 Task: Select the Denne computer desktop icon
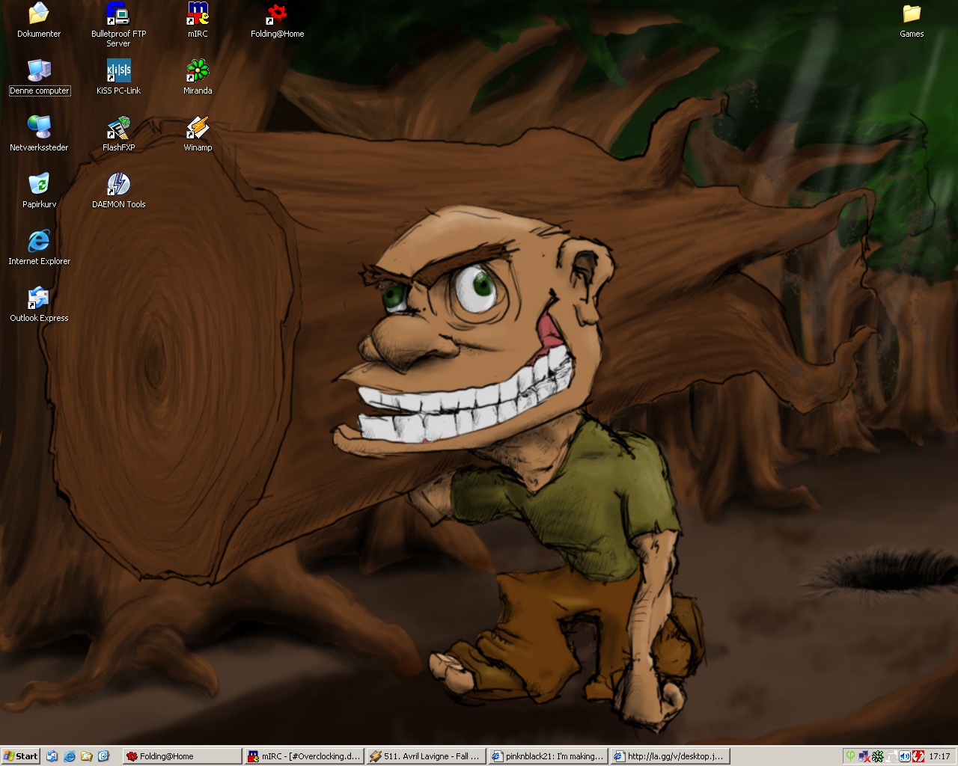39,77
